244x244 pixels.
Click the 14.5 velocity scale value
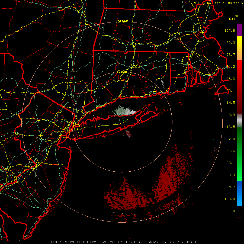231,103
